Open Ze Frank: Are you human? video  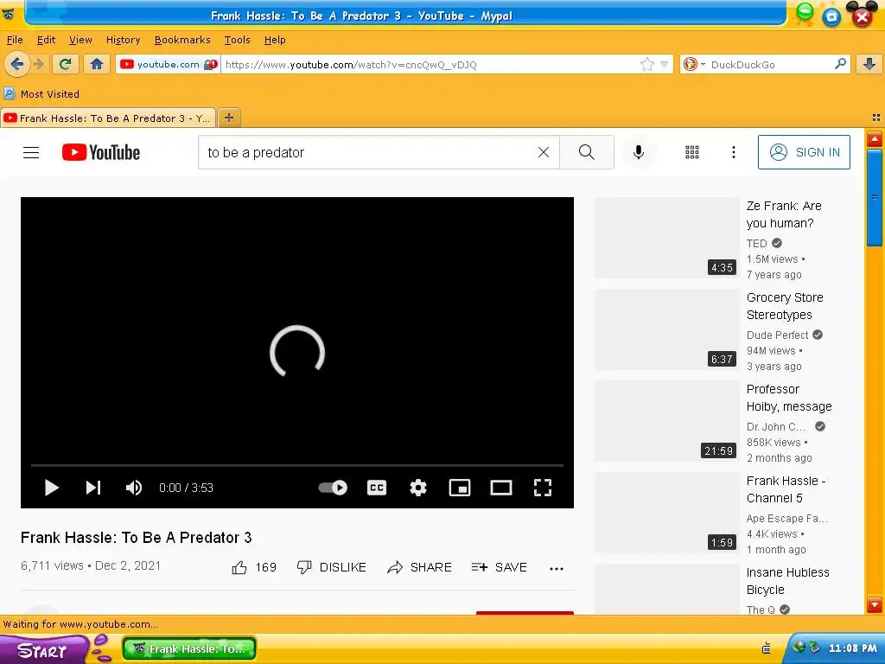pos(783,214)
